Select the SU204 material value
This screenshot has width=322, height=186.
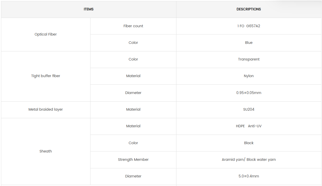pyautogui.click(x=249, y=110)
